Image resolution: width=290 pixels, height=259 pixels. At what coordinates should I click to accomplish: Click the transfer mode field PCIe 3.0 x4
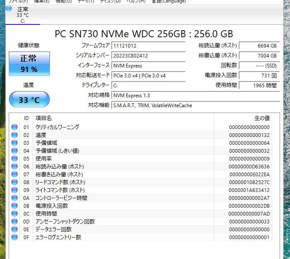pos(149,75)
